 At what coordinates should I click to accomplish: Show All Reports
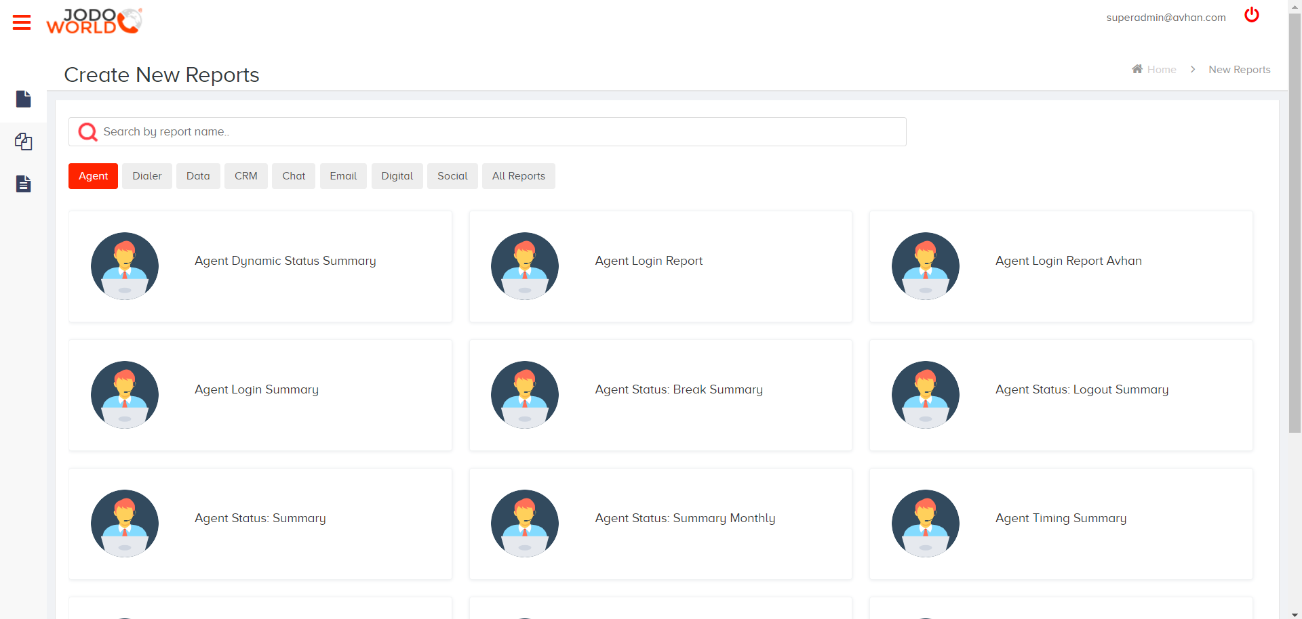(x=518, y=176)
